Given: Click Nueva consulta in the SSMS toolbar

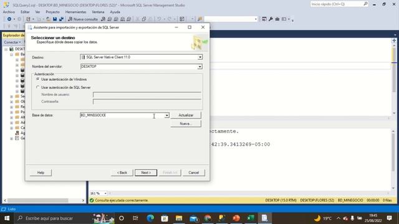Looking at the screenshot, I should [83, 19].
